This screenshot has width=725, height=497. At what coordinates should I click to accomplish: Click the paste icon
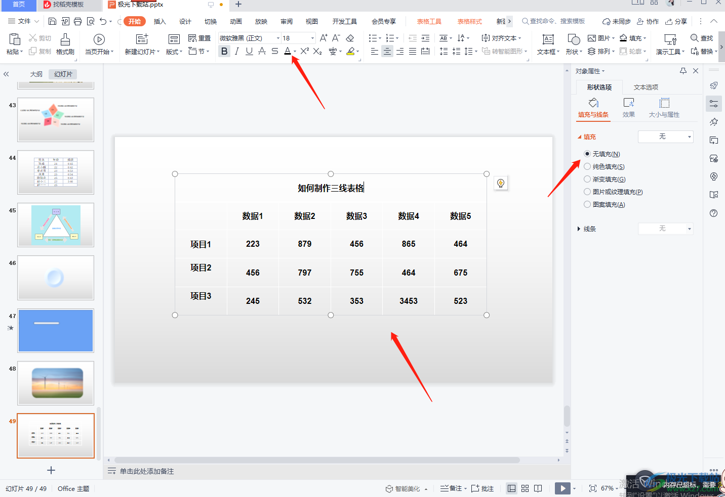[15, 39]
